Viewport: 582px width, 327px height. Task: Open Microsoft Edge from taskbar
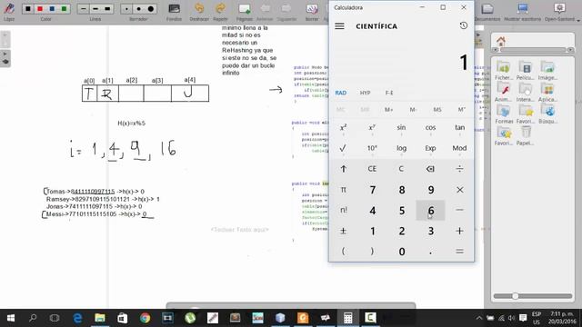click(x=77, y=318)
